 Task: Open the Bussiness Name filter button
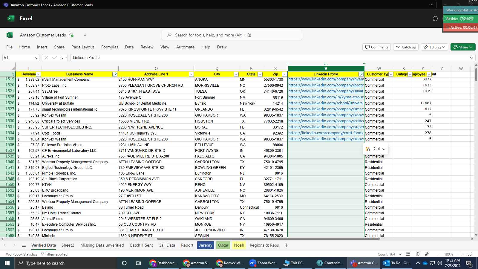[115, 74]
